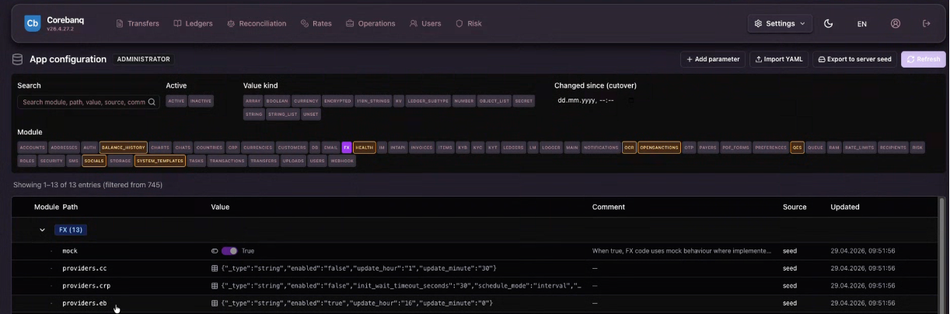Select the RATE_LIMITS module chip
The width and height of the screenshot is (950, 314).
(860, 147)
